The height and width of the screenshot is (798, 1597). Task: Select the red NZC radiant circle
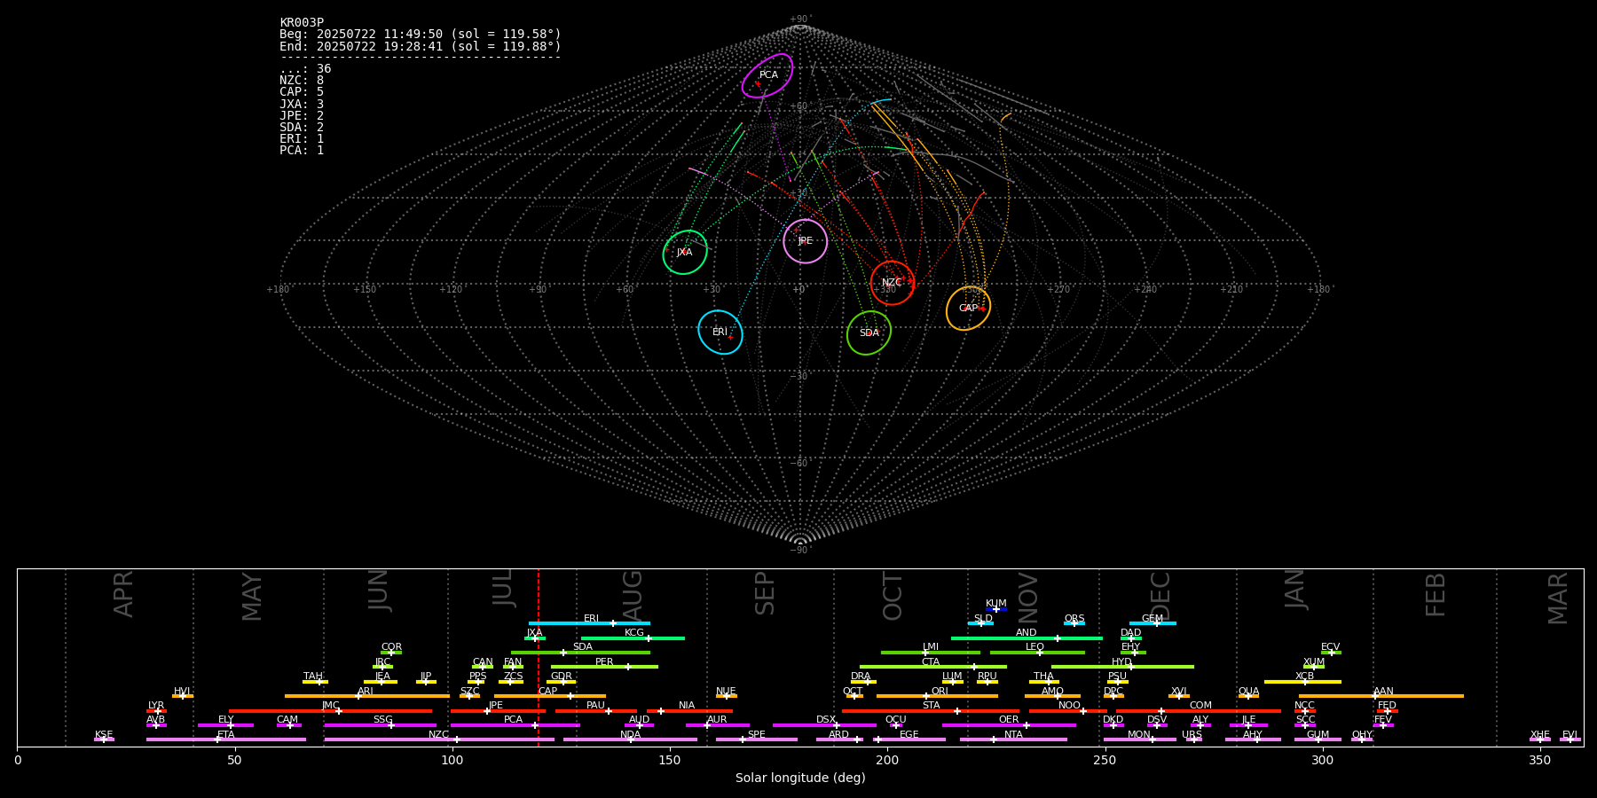click(x=893, y=283)
